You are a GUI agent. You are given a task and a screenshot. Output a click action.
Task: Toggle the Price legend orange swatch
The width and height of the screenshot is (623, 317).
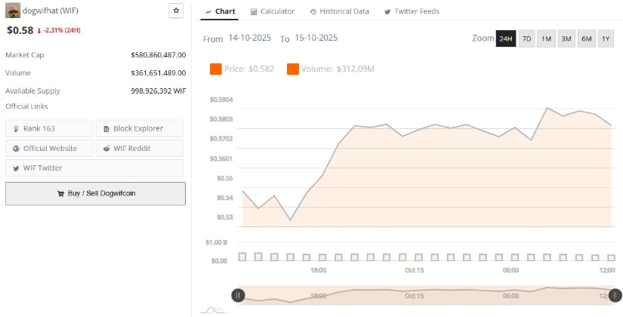(215, 69)
